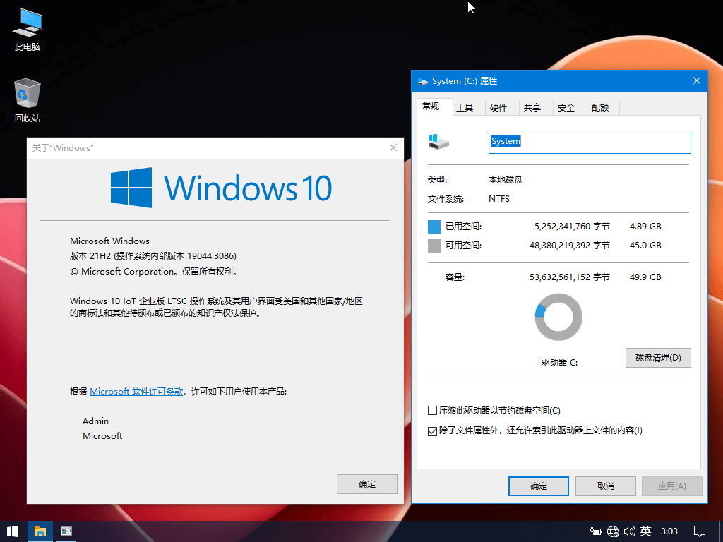Click the gray 可用空间 color square

[x=434, y=246]
